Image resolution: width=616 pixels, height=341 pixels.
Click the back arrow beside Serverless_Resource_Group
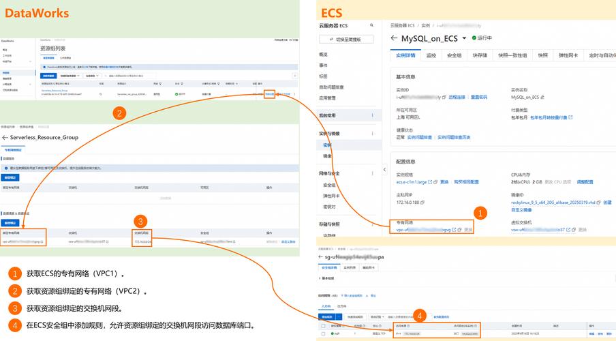pyautogui.click(x=5, y=137)
